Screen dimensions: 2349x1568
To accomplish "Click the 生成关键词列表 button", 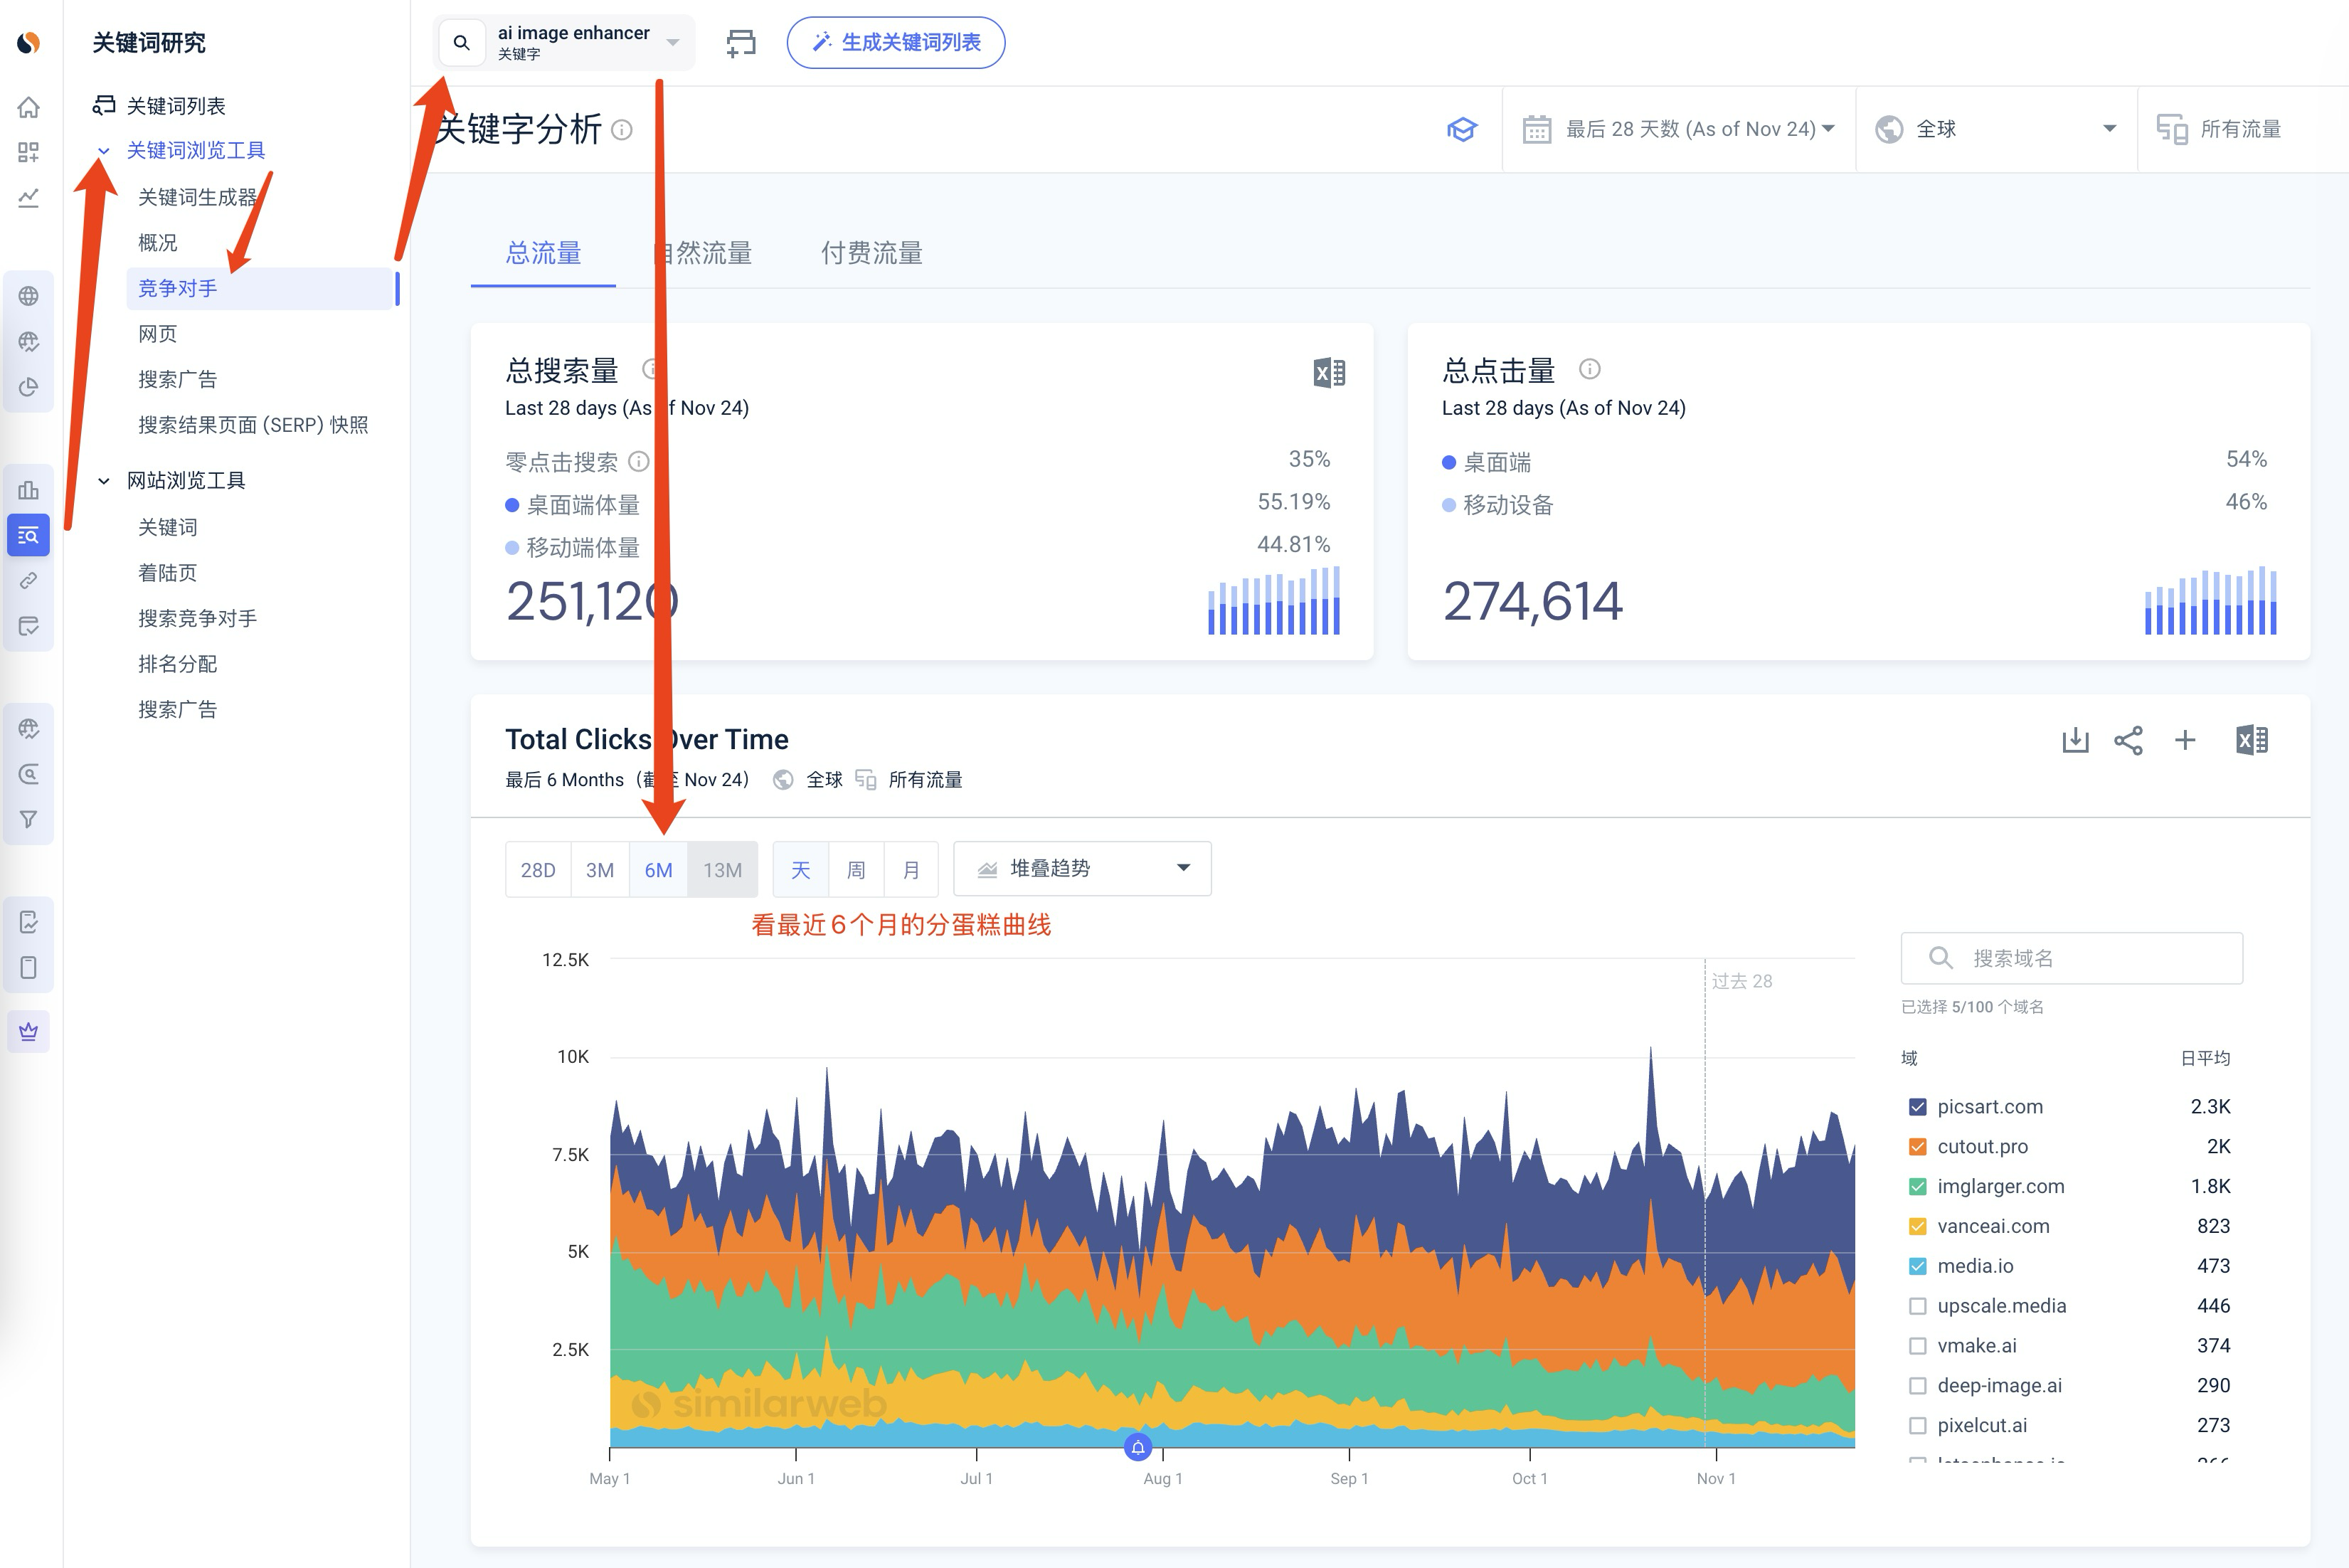I will [x=895, y=42].
